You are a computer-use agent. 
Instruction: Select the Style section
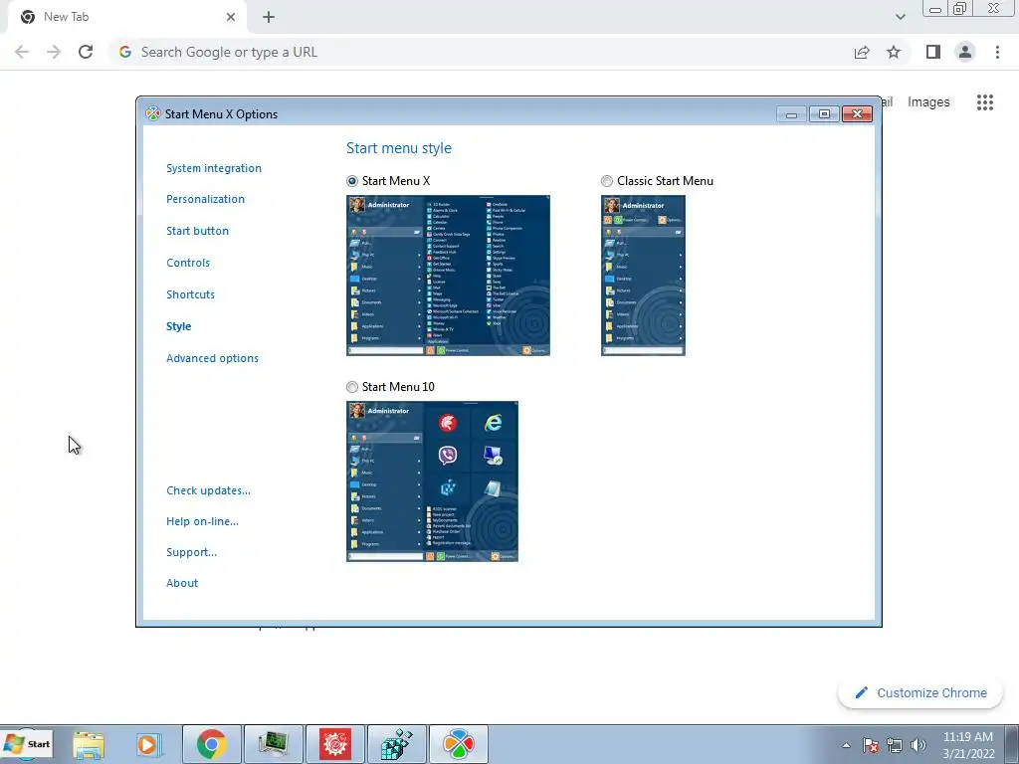[x=179, y=326]
